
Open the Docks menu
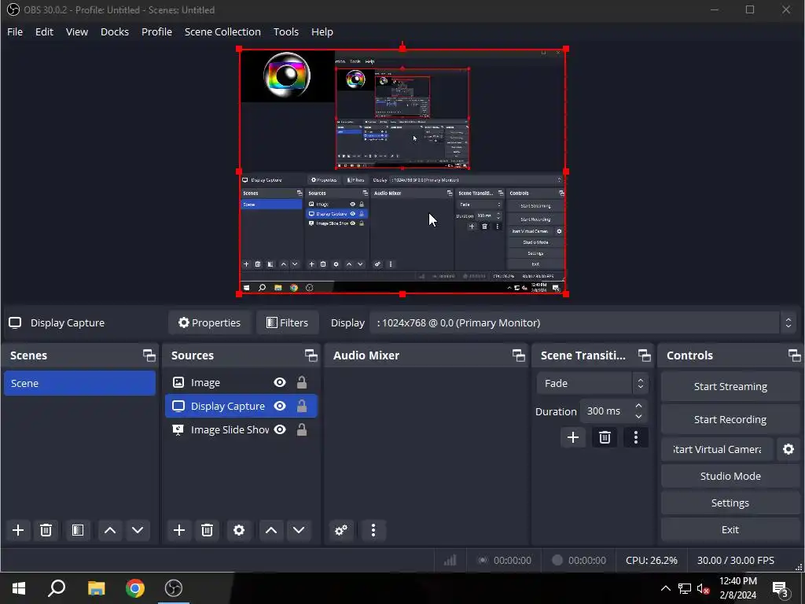(x=115, y=31)
